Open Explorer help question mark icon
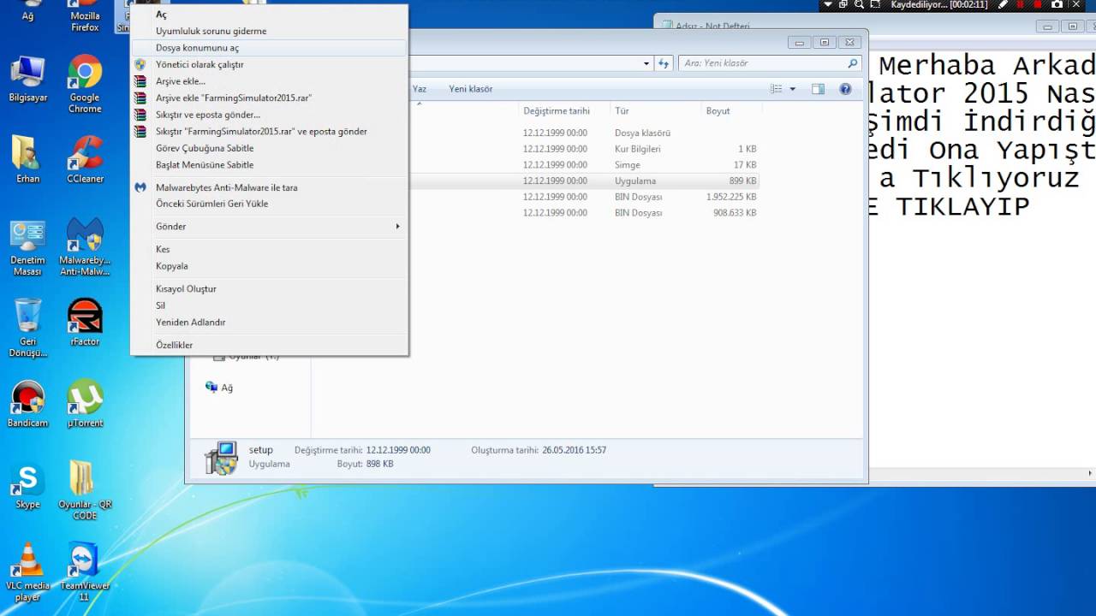 click(845, 89)
